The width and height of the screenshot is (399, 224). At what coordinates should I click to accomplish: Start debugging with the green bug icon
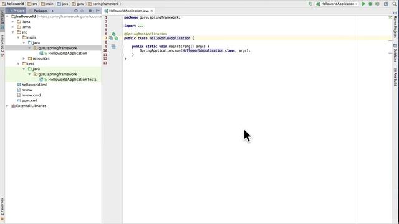click(370, 4)
